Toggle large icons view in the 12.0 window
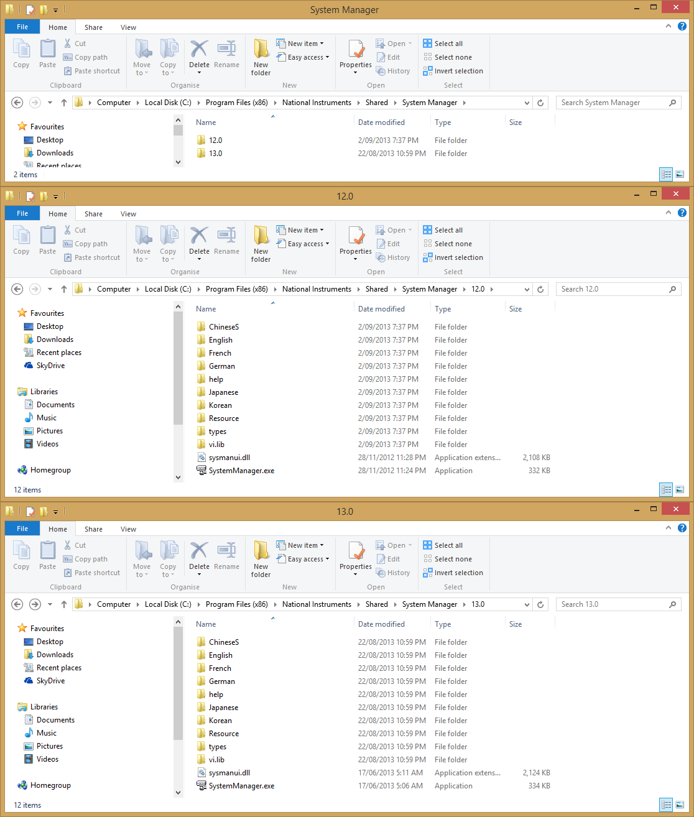Viewport: 694px width, 817px height. coord(680,490)
